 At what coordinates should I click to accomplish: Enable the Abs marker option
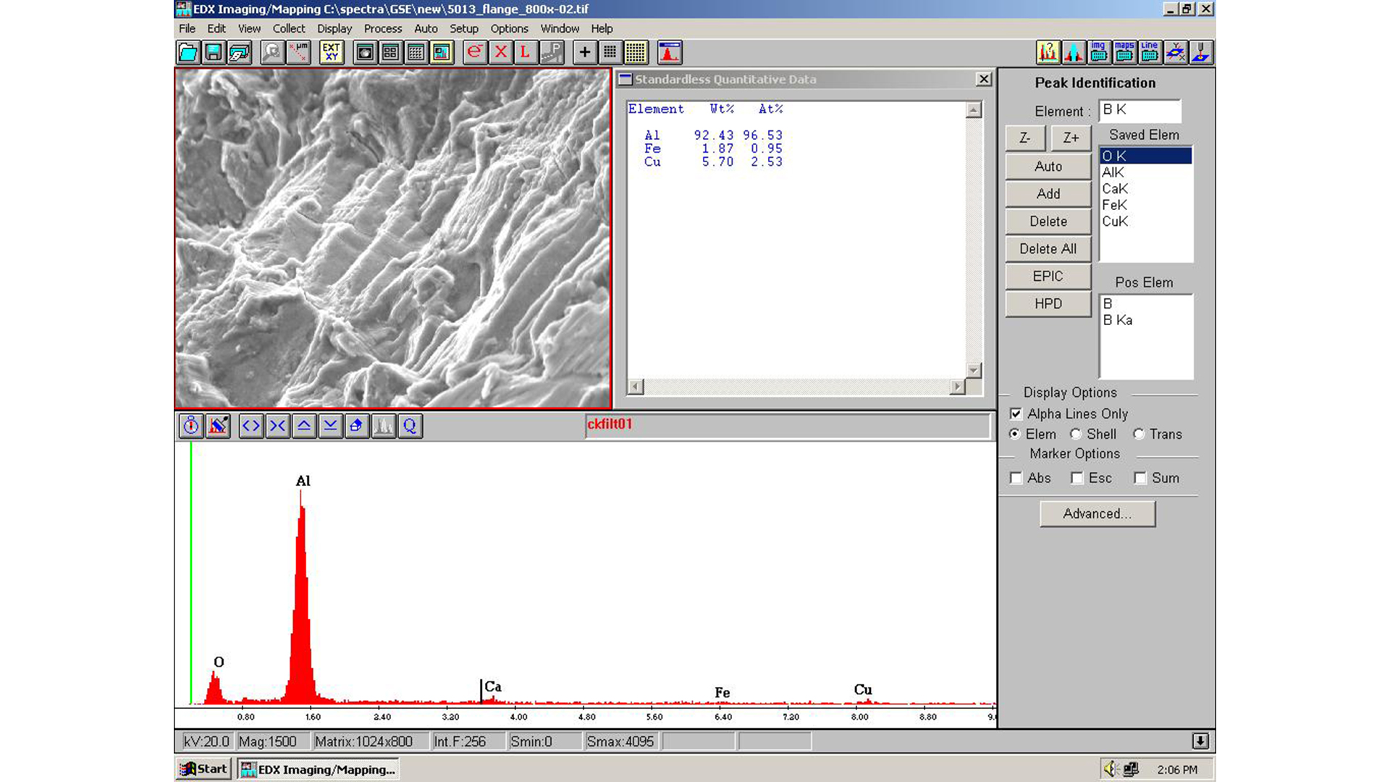(1016, 478)
